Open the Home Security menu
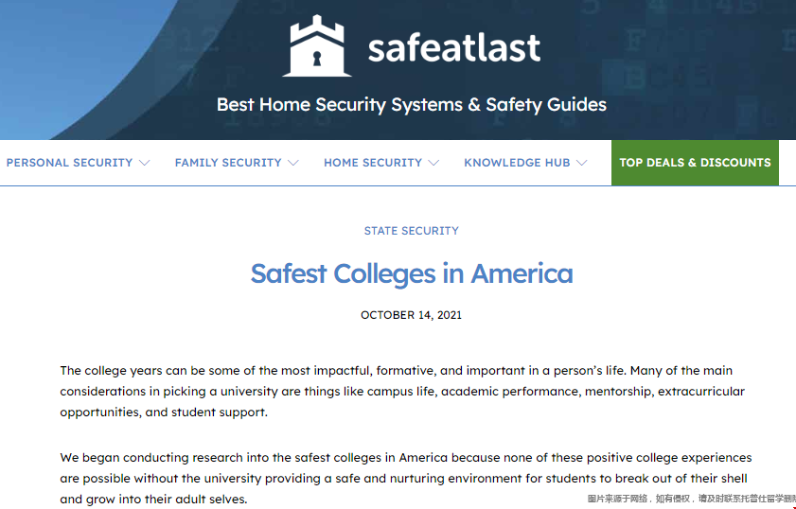796x509 pixels. tap(373, 163)
